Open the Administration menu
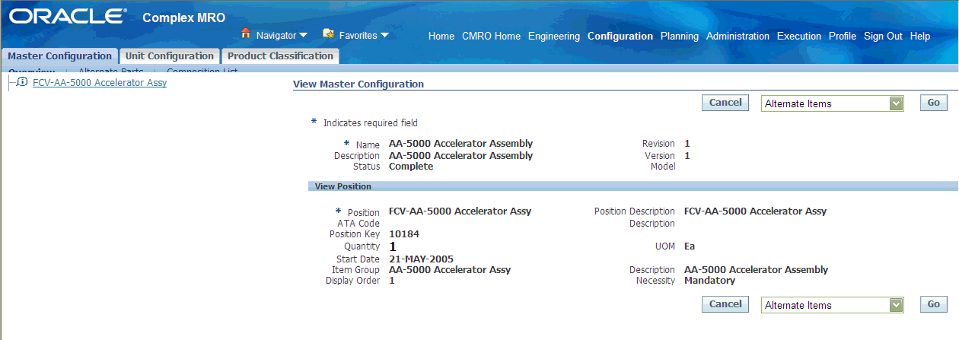 click(738, 36)
